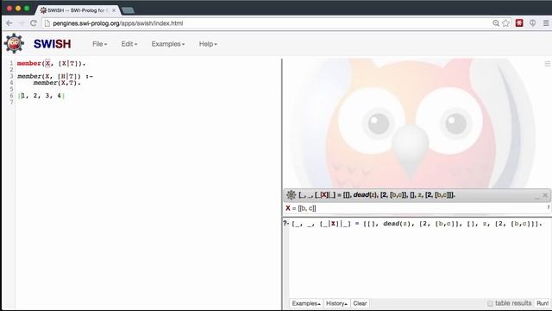552x311 pixels.
Task: Click code line member(X, [H|T]) :-
Action: (55, 76)
